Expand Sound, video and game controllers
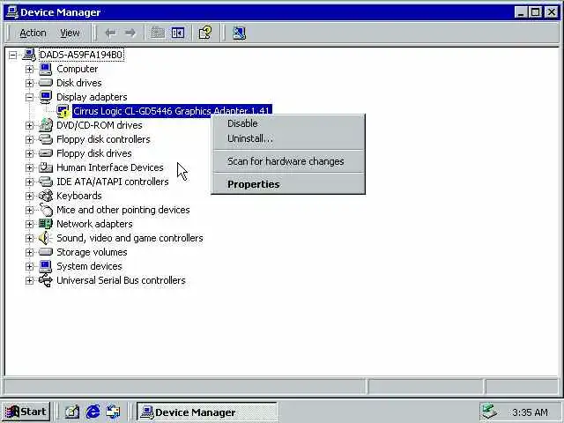Screen dimensions: 564x423 pos(29,238)
